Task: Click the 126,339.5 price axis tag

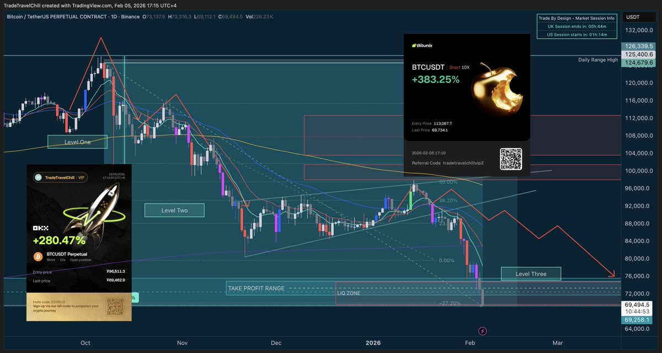Action: point(637,46)
